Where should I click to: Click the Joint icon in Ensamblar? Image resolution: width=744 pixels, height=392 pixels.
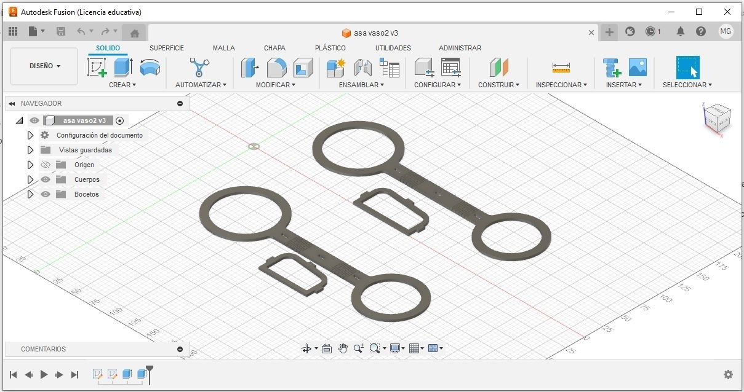click(x=363, y=67)
